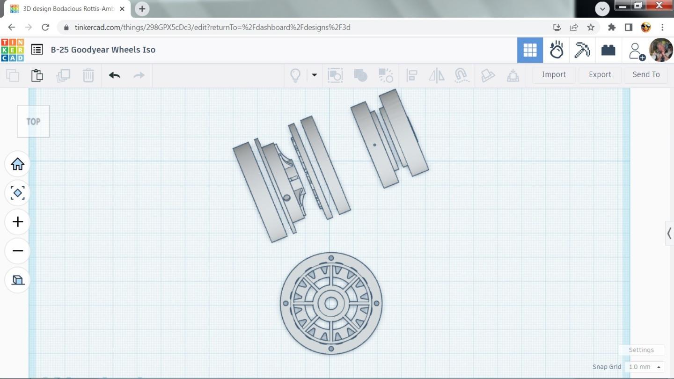Expand the collapsed shapes panel

[x=669, y=233]
